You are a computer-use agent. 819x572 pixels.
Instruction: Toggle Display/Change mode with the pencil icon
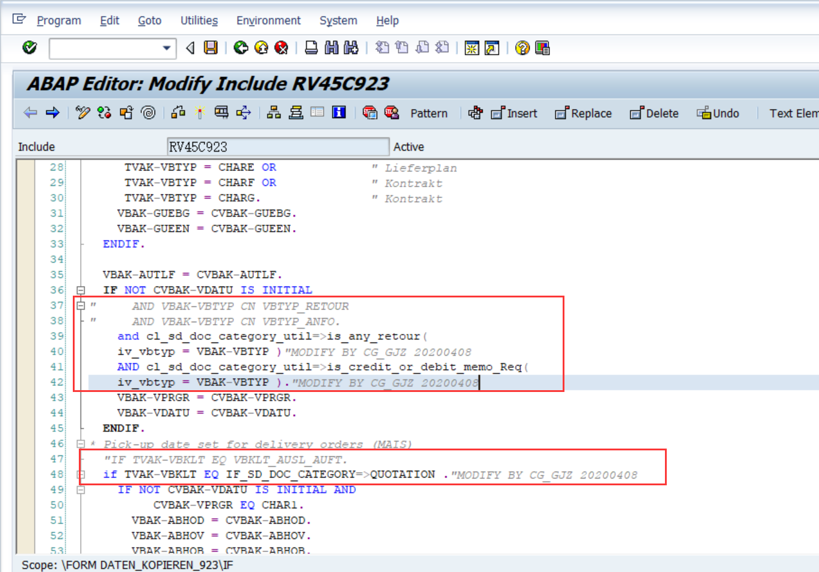(x=82, y=113)
